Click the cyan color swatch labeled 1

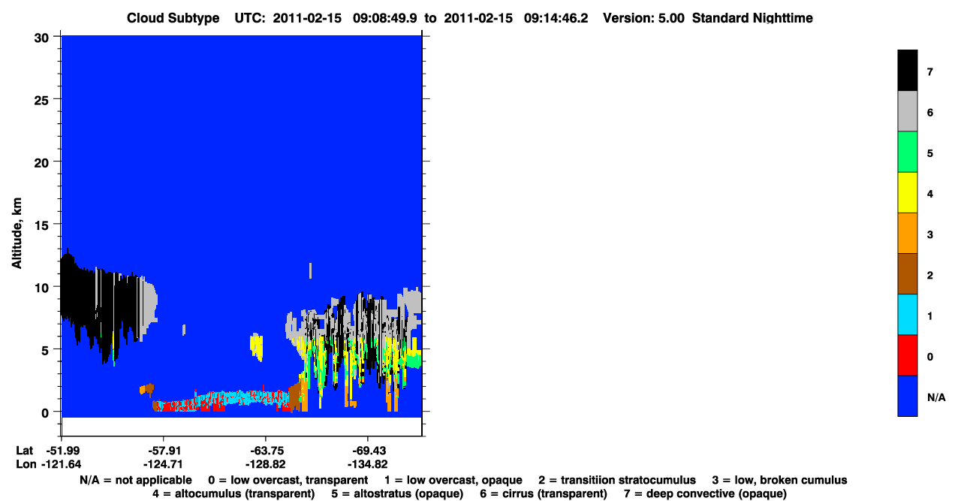point(908,314)
